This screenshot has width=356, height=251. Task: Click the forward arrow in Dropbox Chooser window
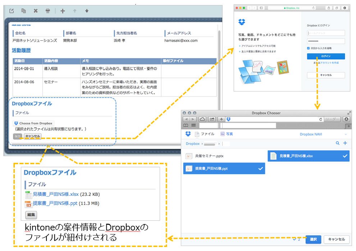193,119
